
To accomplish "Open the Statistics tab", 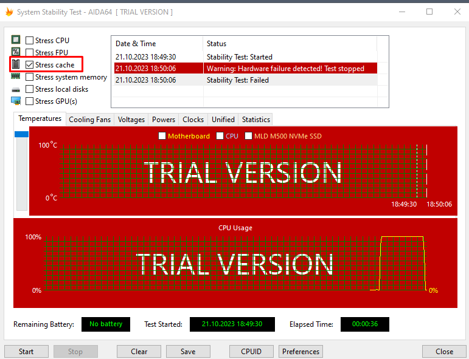I will (256, 120).
